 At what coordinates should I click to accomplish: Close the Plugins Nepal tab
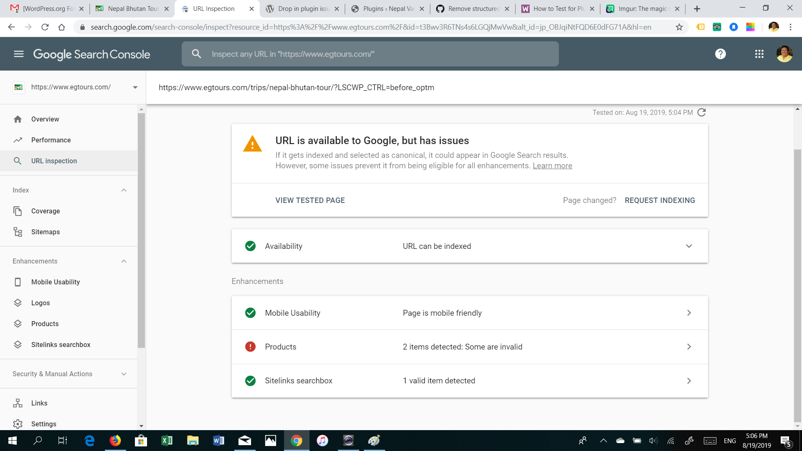click(422, 9)
